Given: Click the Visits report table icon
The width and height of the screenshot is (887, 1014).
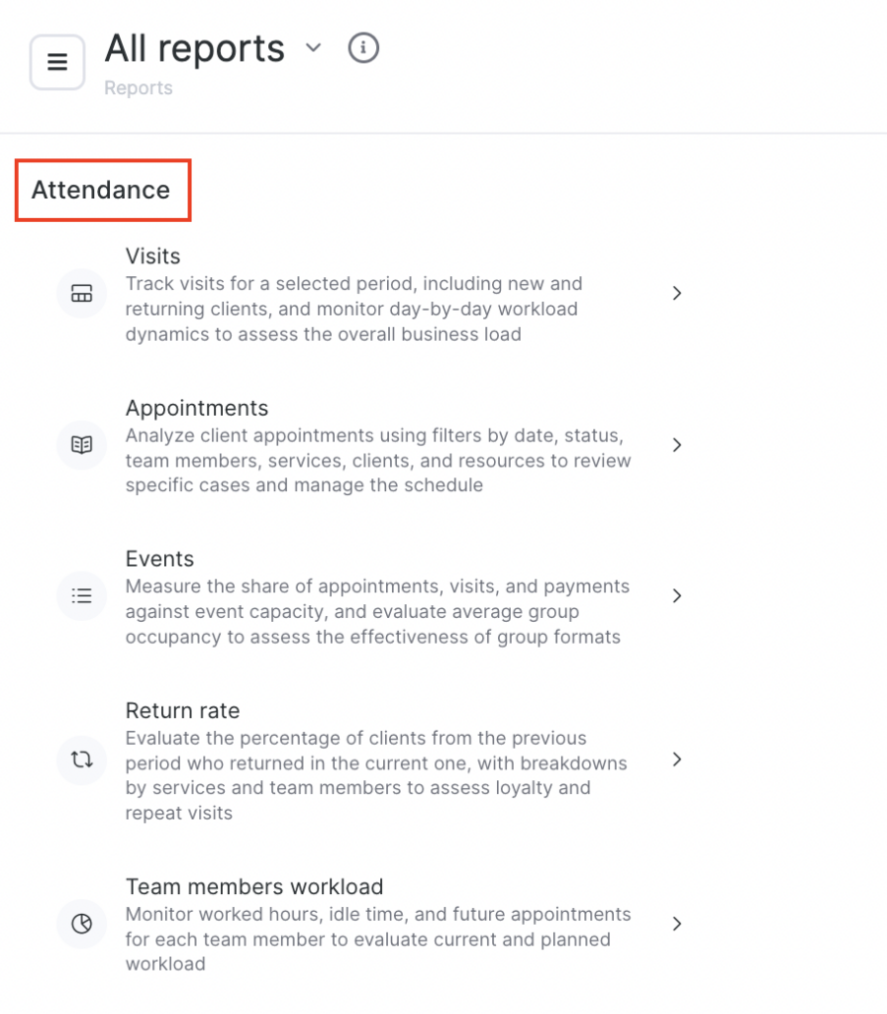Looking at the screenshot, I should pos(81,293).
